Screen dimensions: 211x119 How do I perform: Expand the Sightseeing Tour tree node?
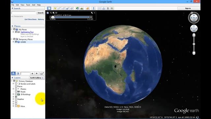click(x=13, y=32)
